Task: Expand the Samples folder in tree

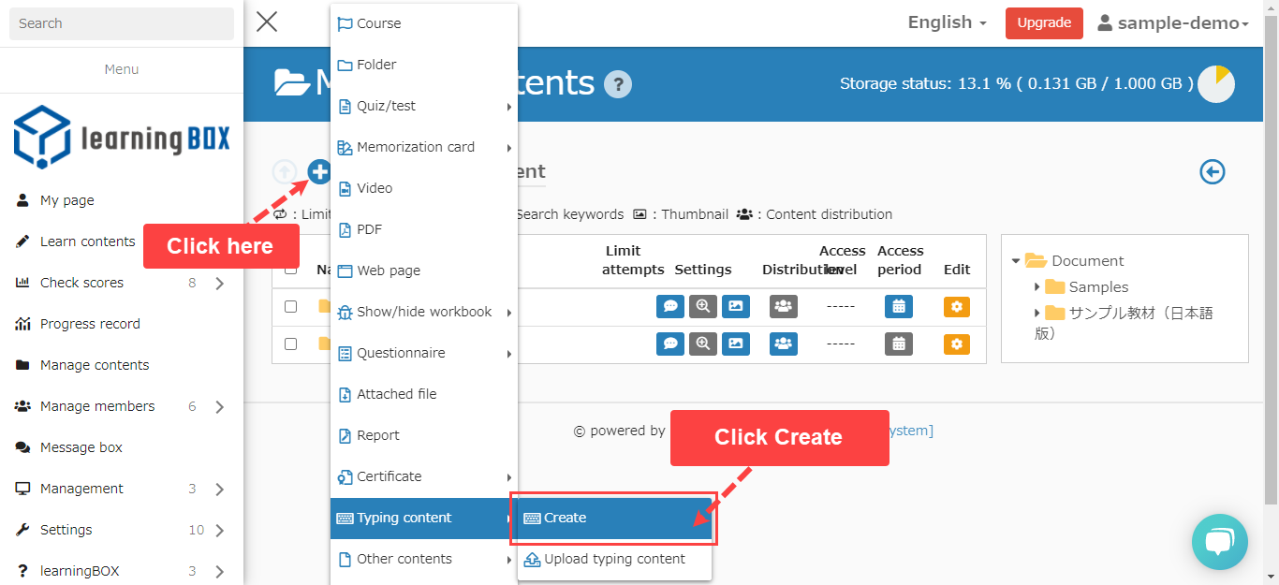Action: coord(1037,287)
